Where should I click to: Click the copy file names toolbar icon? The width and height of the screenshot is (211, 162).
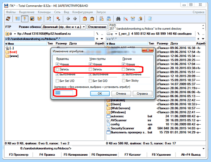coord(140,19)
